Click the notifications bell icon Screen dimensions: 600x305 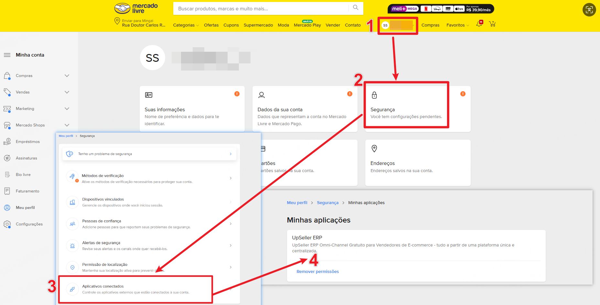pyautogui.click(x=479, y=24)
